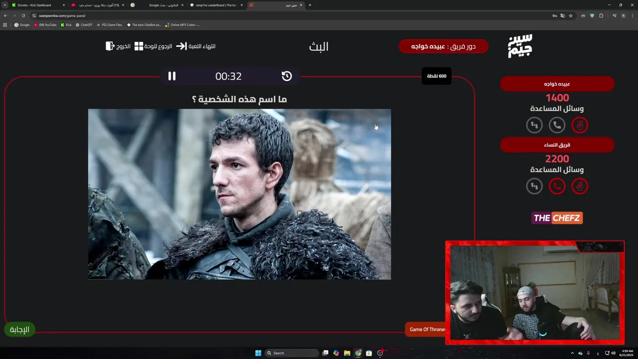Use the phone call lifeline for فريق النساء
638x359 pixels.
557,186
